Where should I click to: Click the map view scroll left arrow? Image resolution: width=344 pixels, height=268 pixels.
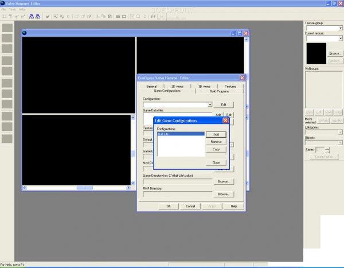(x=25, y=188)
